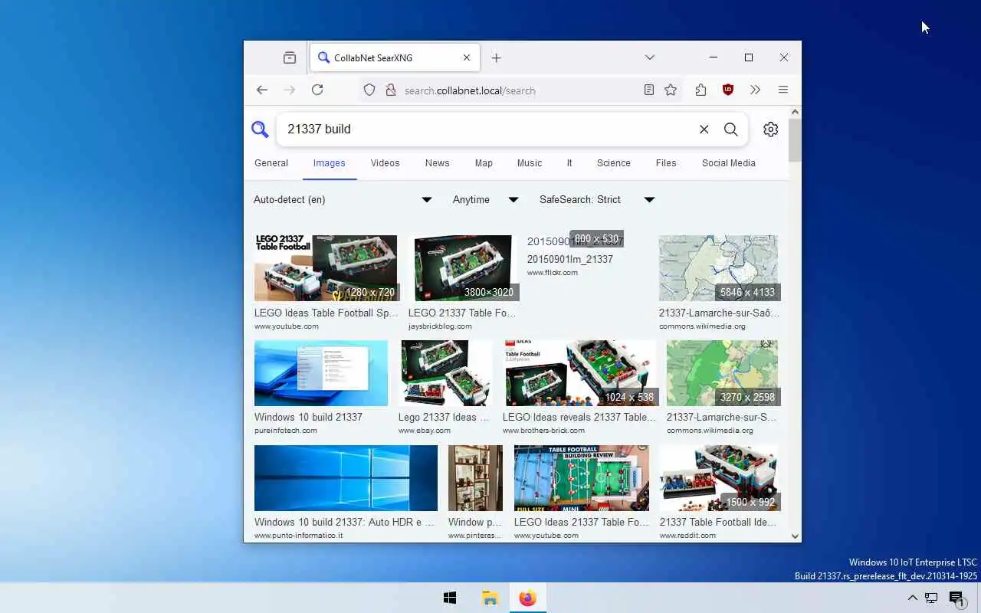Bookmark this page with star icon
The width and height of the screenshot is (981, 613).
[x=671, y=90]
